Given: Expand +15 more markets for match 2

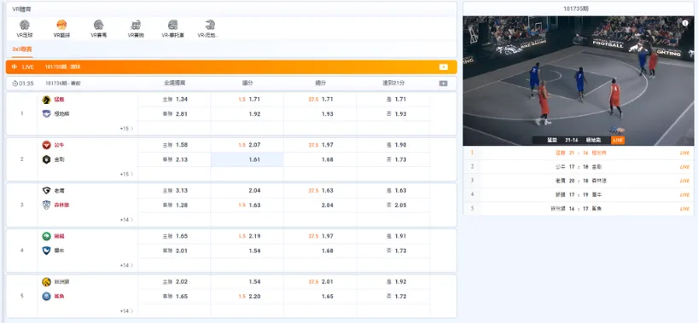Looking at the screenshot, I should pos(126,174).
